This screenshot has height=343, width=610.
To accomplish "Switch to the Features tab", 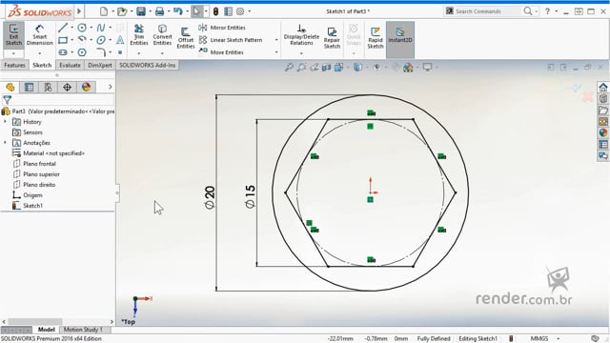I will coord(14,65).
